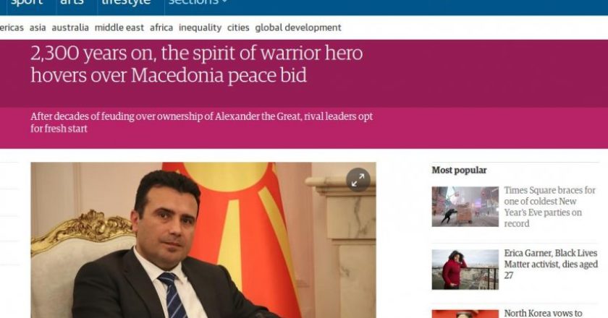Click the Macedonia peace bid headline
Viewport: 608px width, 318px height.
[197, 64]
